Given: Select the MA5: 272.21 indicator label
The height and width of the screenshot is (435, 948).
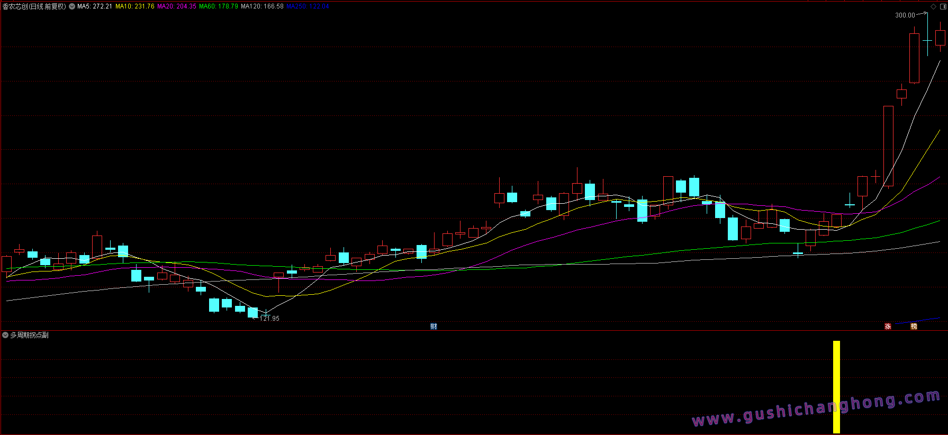Looking at the screenshot, I should click(95, 6).
